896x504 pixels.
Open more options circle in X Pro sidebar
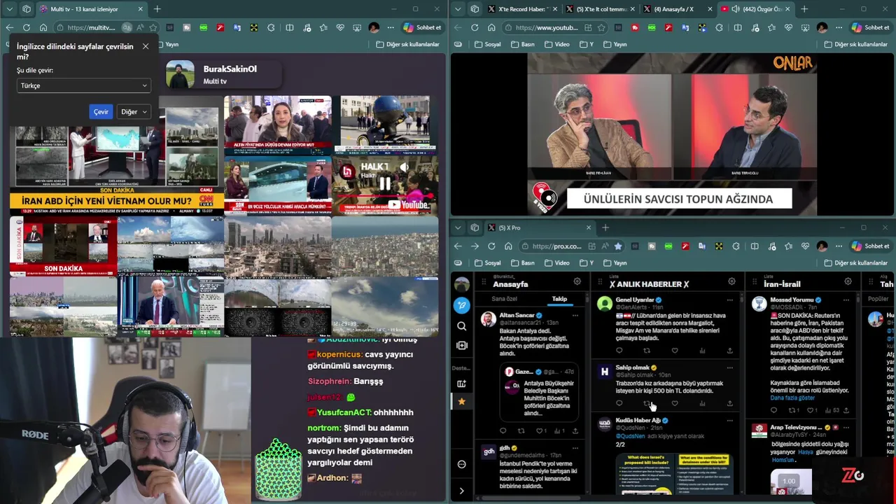coord(461,464)
